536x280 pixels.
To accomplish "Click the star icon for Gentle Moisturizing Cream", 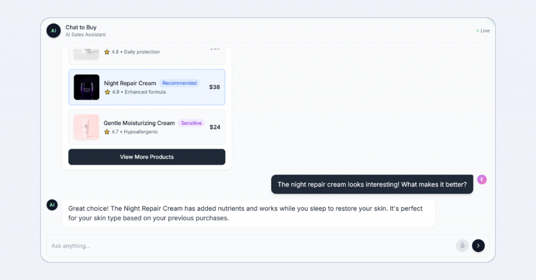I will [107, 132].
